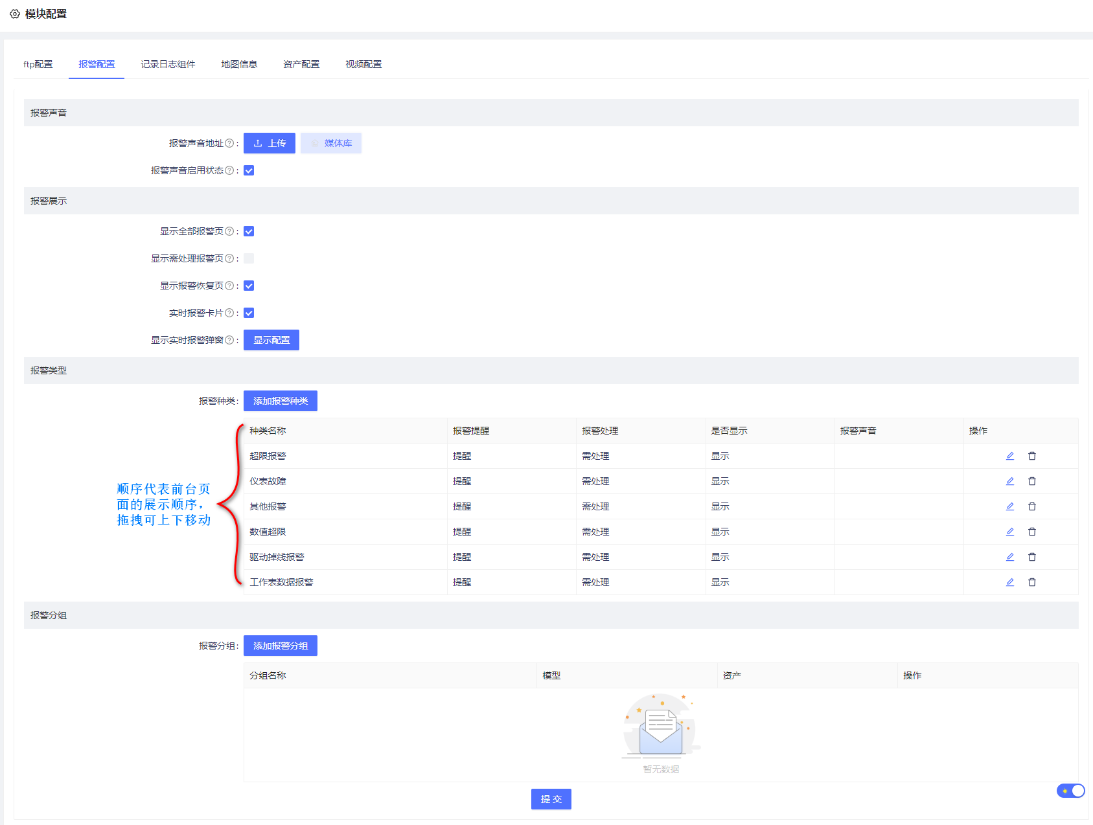Screen dimensions: 1093x825
Task: Toggle the 实时报警卡片 checkbox
Action: click(249, 313)
